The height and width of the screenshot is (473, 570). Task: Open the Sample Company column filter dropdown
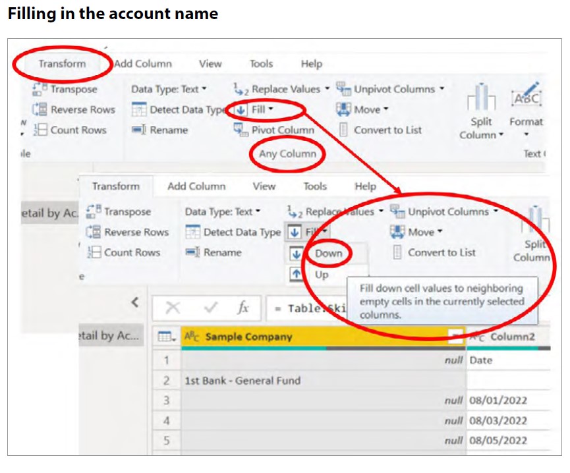tap(455, 337)
